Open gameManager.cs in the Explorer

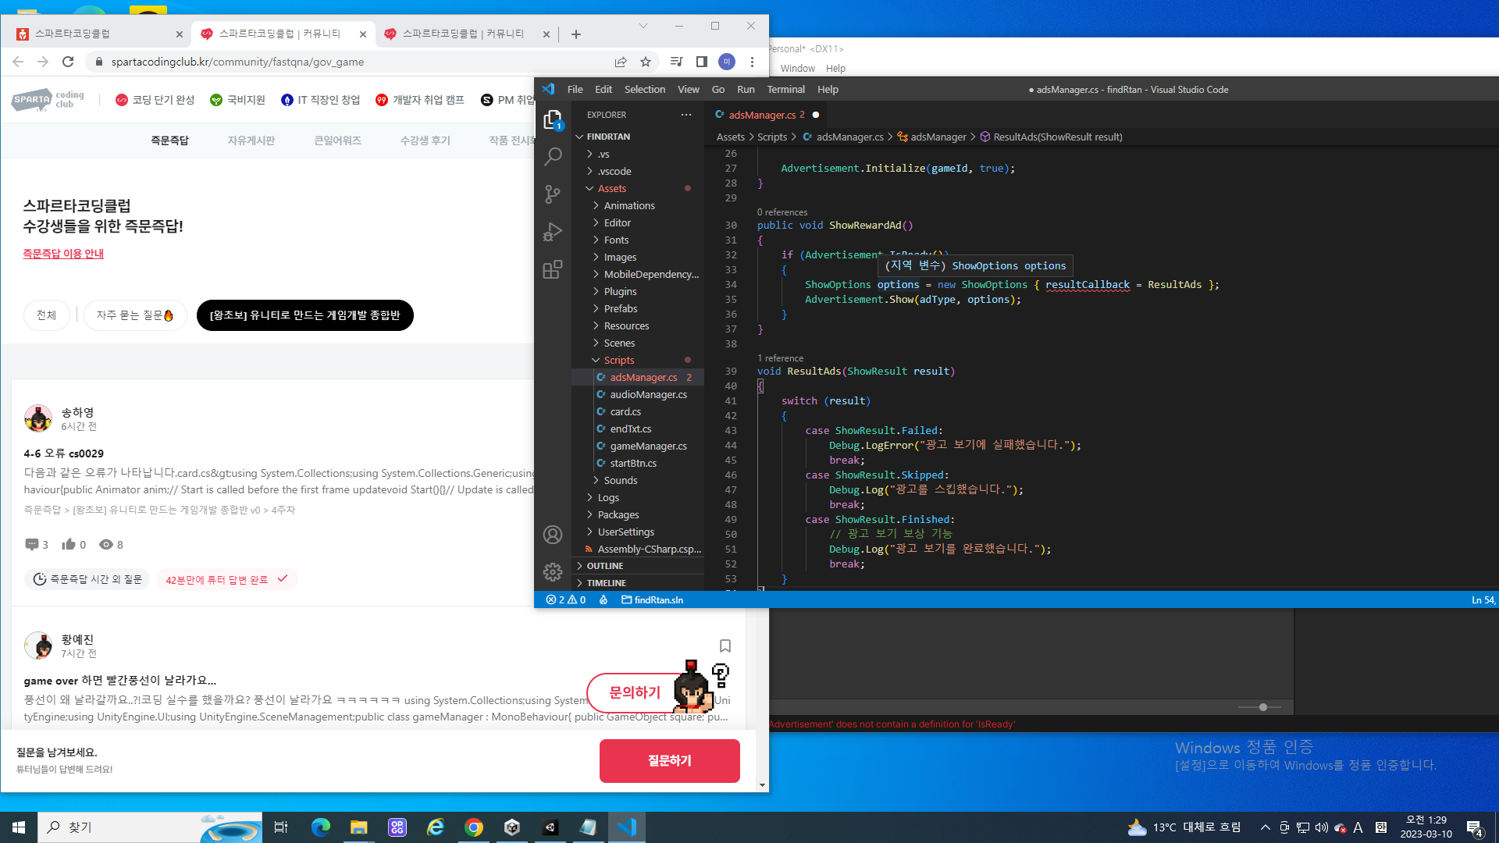tap(648, 446)
